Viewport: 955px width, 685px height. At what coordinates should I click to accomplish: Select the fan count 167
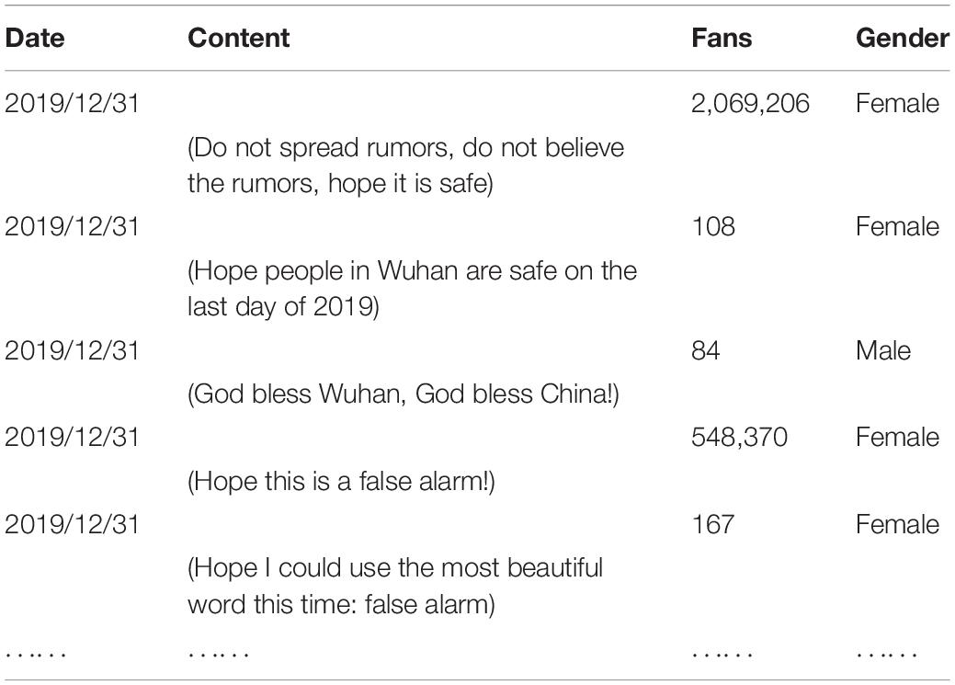712,524
